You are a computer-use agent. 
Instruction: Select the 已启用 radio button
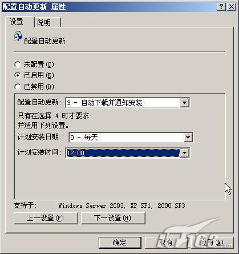click(x=18, y=75)
